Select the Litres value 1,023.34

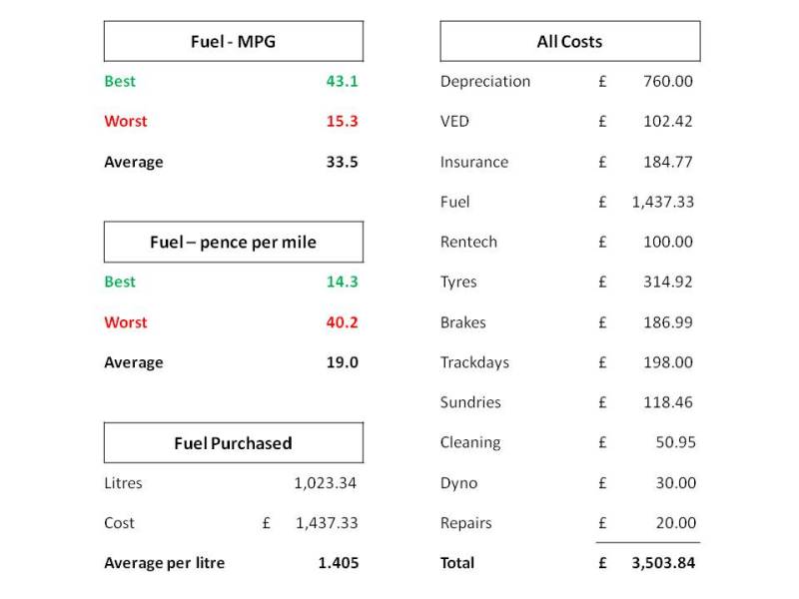pyautogui.click(x=326, y=483)
